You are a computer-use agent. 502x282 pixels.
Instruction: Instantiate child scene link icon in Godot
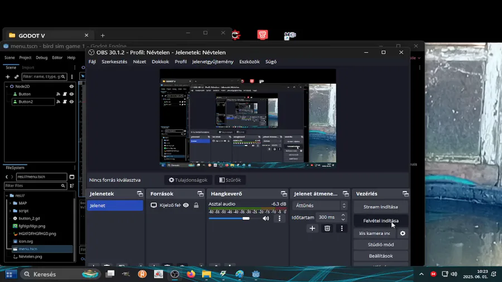(x=17, y=77)
